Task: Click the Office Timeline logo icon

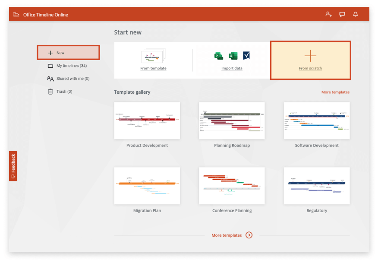Action: (x=16, y=14)
